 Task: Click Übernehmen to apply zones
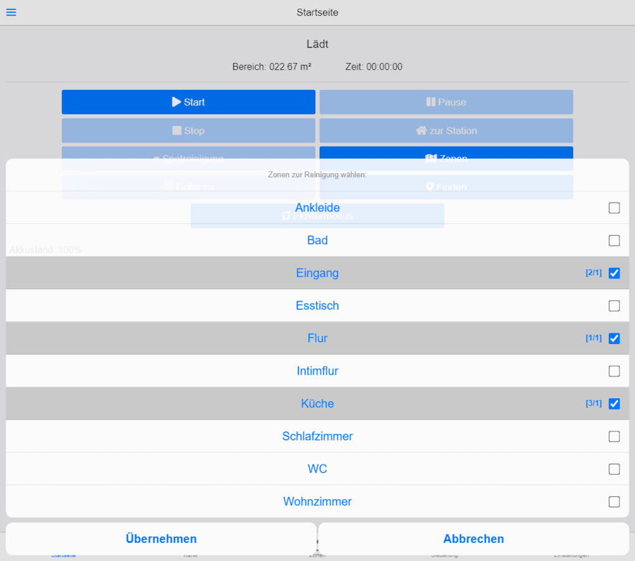[x=161, y=539]
